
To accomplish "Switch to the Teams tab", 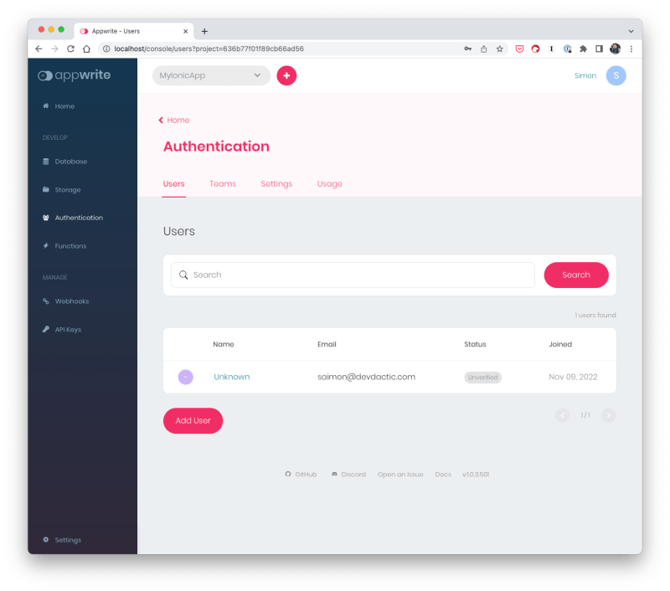I will pos(222,183).
